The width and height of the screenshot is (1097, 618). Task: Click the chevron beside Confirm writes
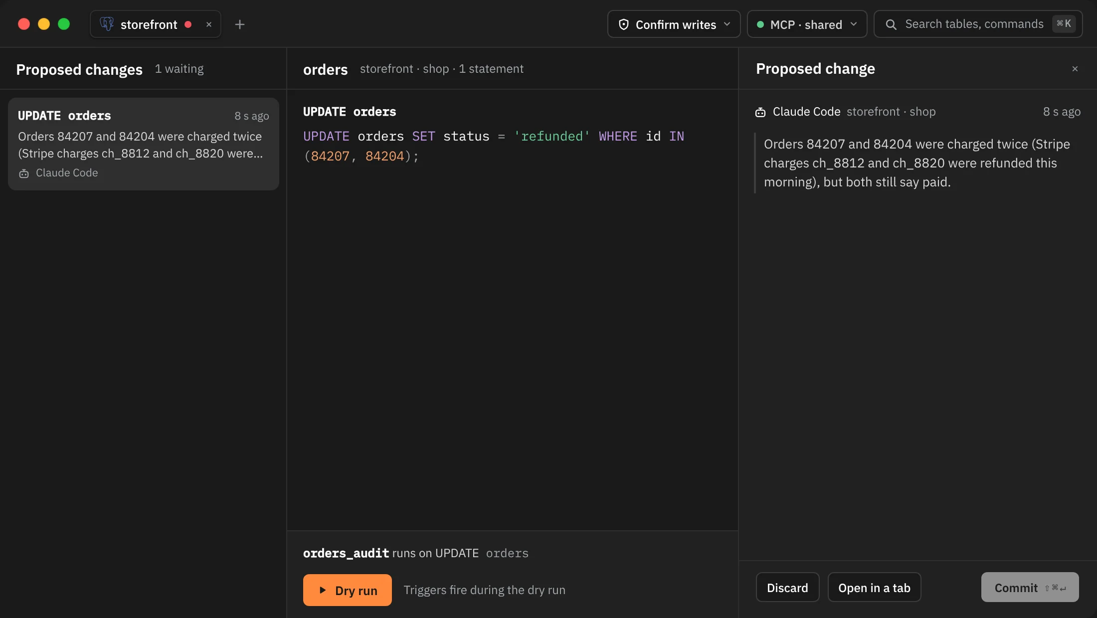coord(727,24)
